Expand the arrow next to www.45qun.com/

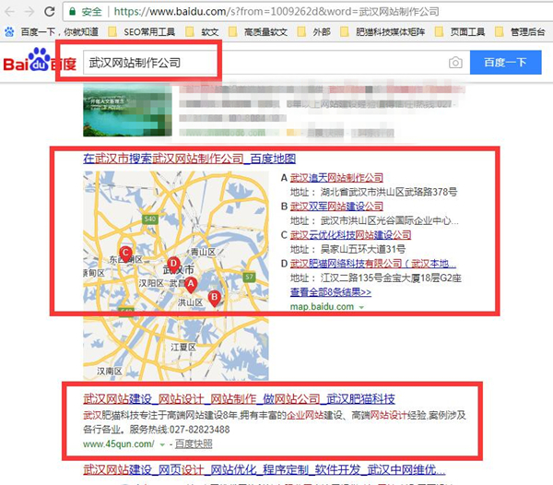click(162, 444)
